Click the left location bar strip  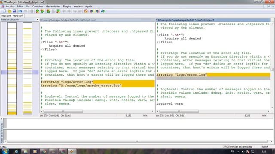pos(12,68)
